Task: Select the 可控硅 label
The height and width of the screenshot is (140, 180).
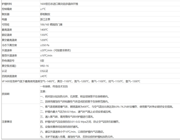Action: (5, 25)
